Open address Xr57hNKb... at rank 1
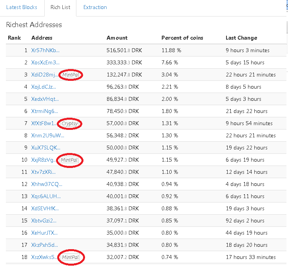 pos(45,50)
